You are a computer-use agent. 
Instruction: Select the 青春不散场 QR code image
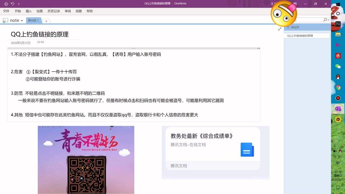tap(86, 160)
